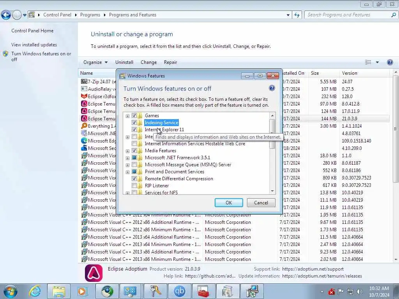
Task: Click the shield icon beside Turn Windows features
Action: pos(5,54)
